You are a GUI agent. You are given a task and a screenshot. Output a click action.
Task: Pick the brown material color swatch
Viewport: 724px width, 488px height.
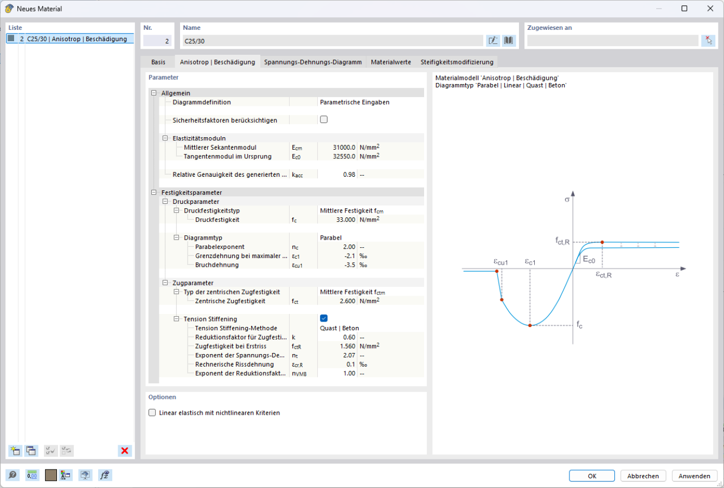click(51, 476)
